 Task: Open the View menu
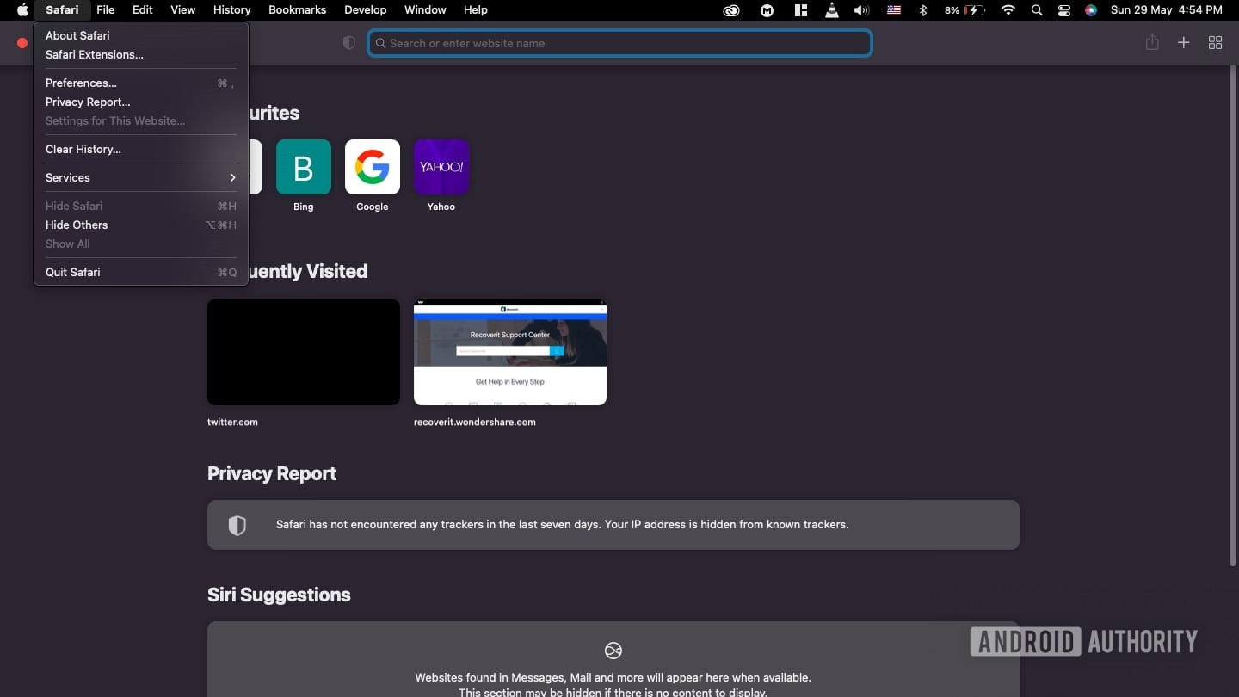tap(183, 10)
